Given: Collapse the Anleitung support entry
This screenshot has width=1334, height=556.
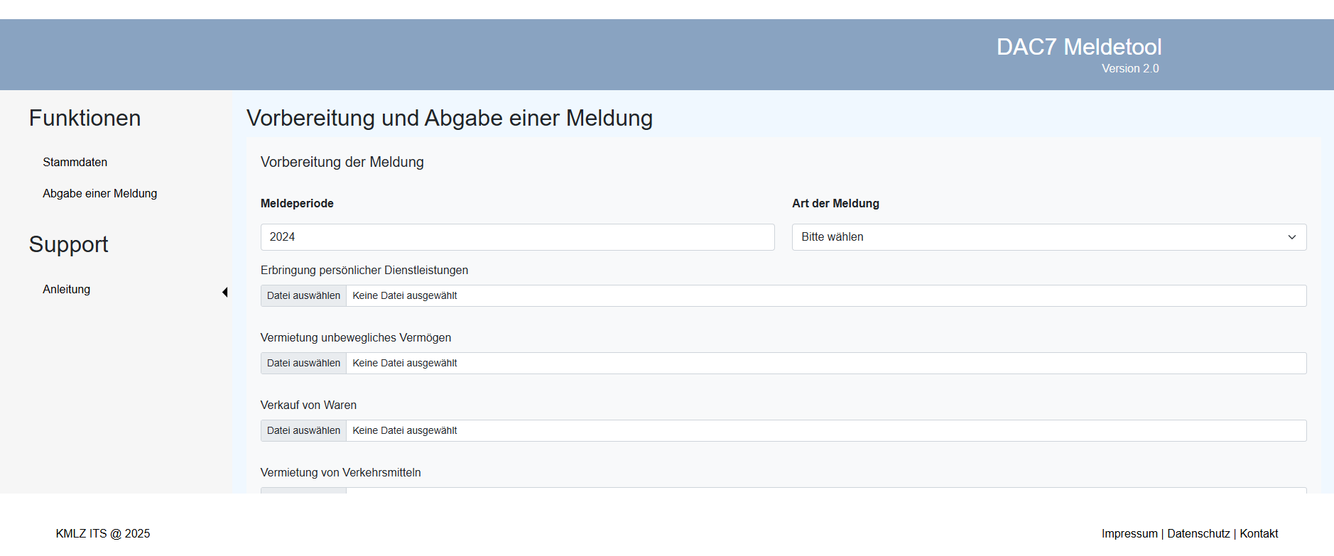Looking at the screenshot, I should coord(66,289).
